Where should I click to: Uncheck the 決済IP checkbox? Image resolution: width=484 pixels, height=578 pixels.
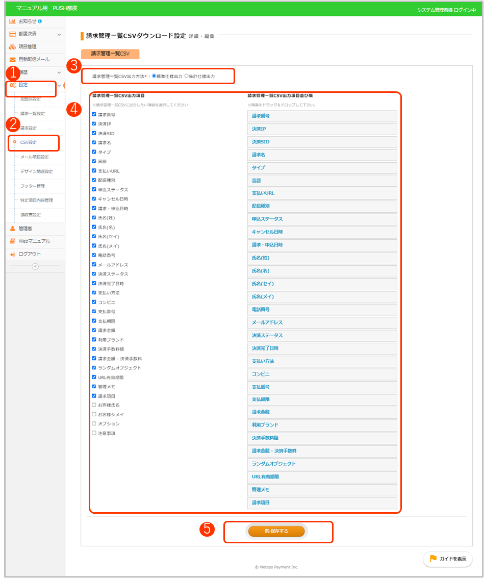94,124
